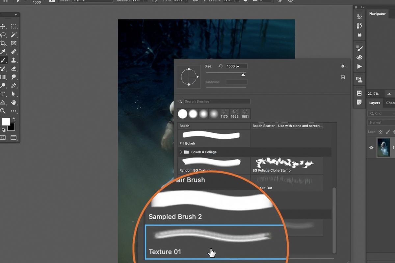Select the Triangle shape tool
Image resolution: width=395 pixels, height=263 pixels.
pos(3,103)
